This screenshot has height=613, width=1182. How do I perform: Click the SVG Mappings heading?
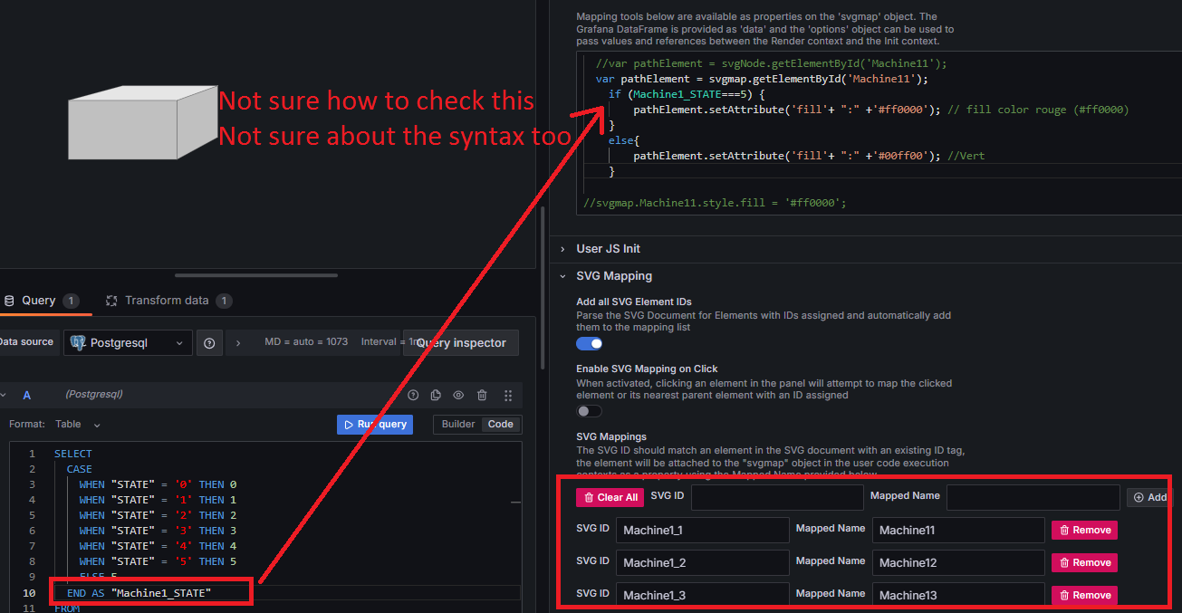coord(611,436)
